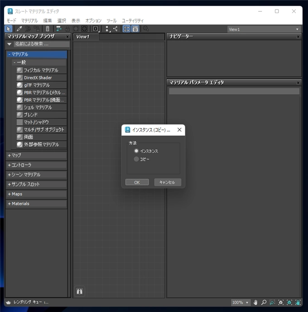Open the マテリアル menu in the menu bar
This screenshot has width=308, height=312.
point(29,21)
